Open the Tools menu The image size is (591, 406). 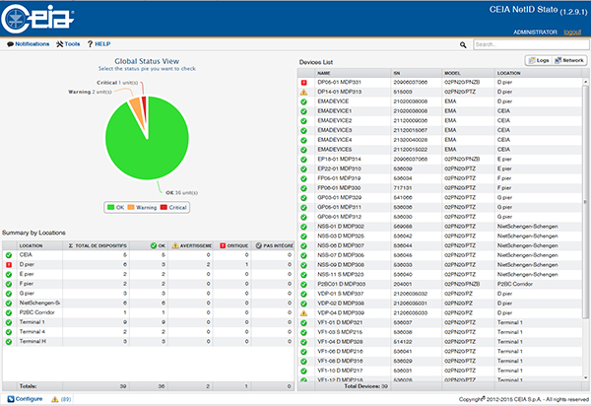point(68,44)
